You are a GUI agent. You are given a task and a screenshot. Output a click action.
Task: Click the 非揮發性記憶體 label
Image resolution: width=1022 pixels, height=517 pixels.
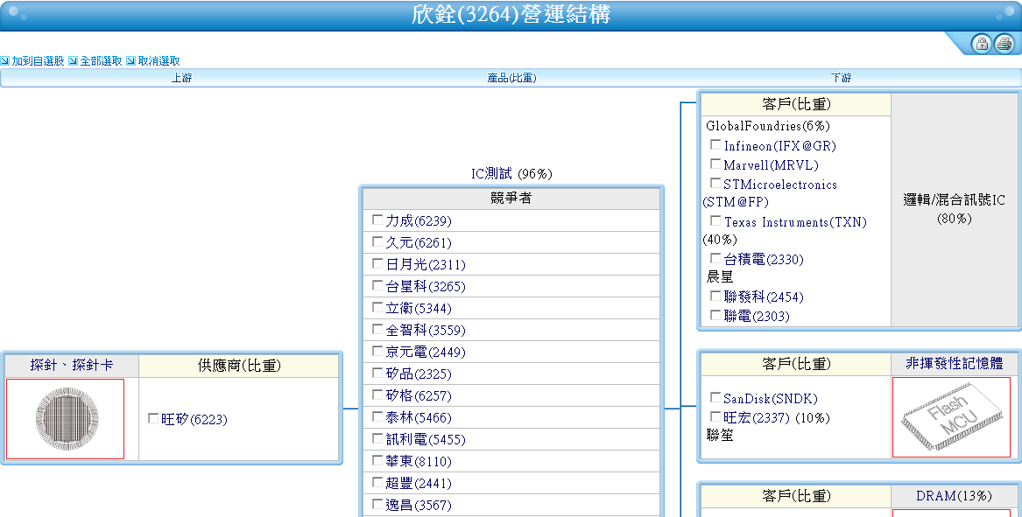click(x=955, y=363)
